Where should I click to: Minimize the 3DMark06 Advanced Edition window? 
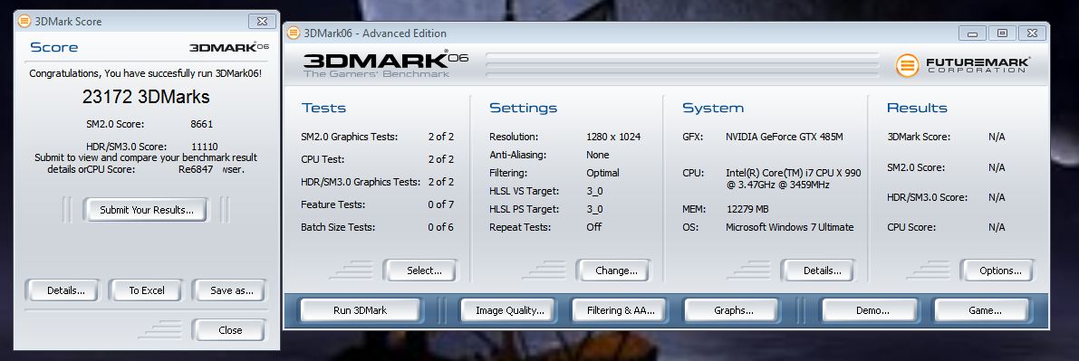(x=972, y=33)
